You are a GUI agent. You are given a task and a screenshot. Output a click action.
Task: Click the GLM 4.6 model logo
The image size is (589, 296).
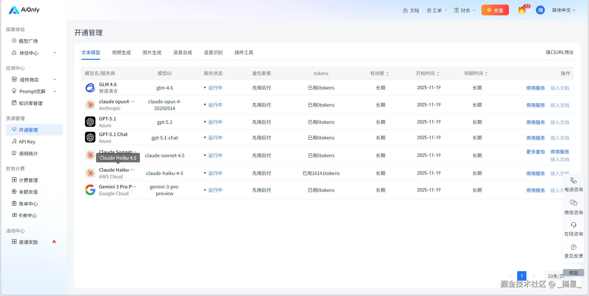(x=90, y=88)
